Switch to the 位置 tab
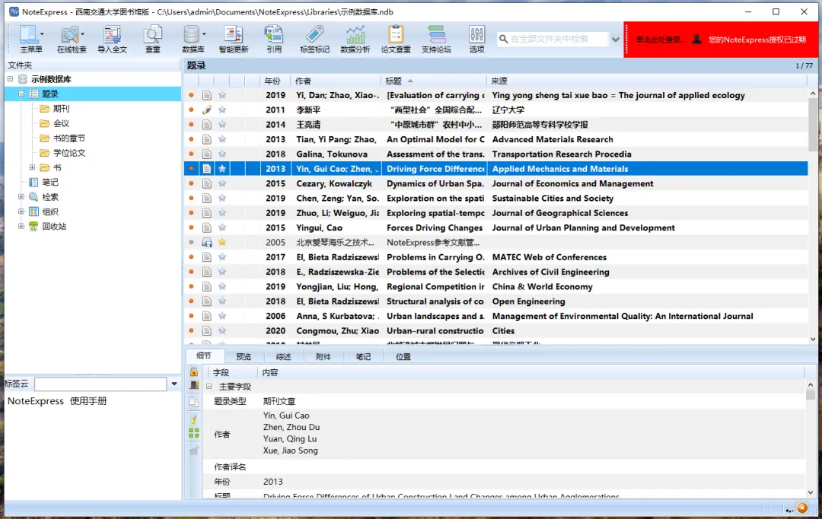 403,356
